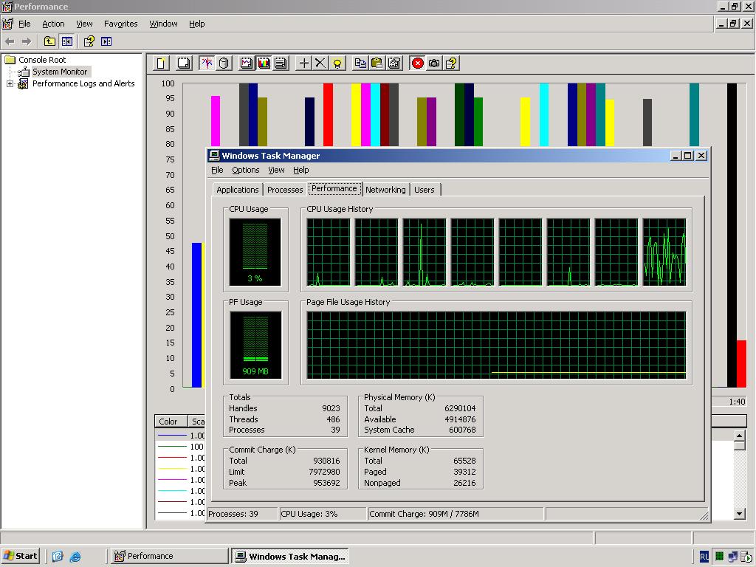The width and height of the screenshot is (756, 567).
Task: Toggle the red Freeze Display button
Action: [418, 63]
